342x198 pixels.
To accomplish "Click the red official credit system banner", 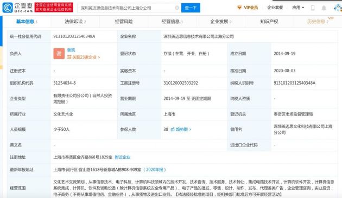I will [54, 8].
